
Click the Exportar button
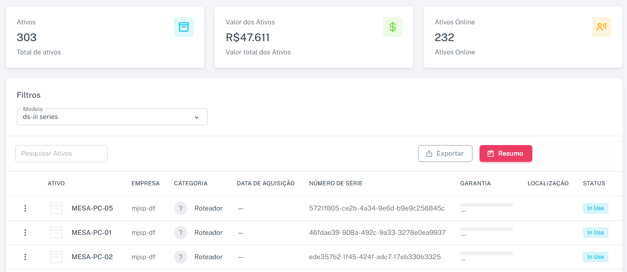pyautogui.click(x=445, y=153)
